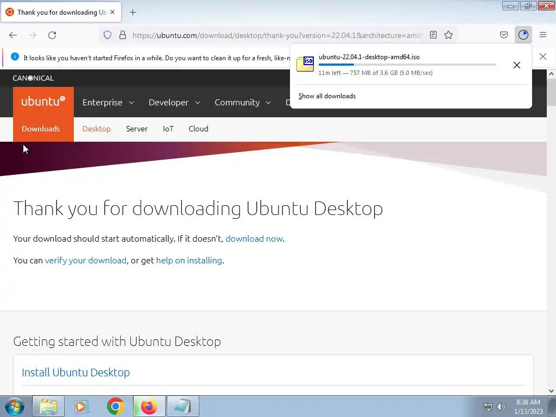Click the padlock site security icon
Image resolution: width=556 pixels, height=417 pixels.
(123, 35)
